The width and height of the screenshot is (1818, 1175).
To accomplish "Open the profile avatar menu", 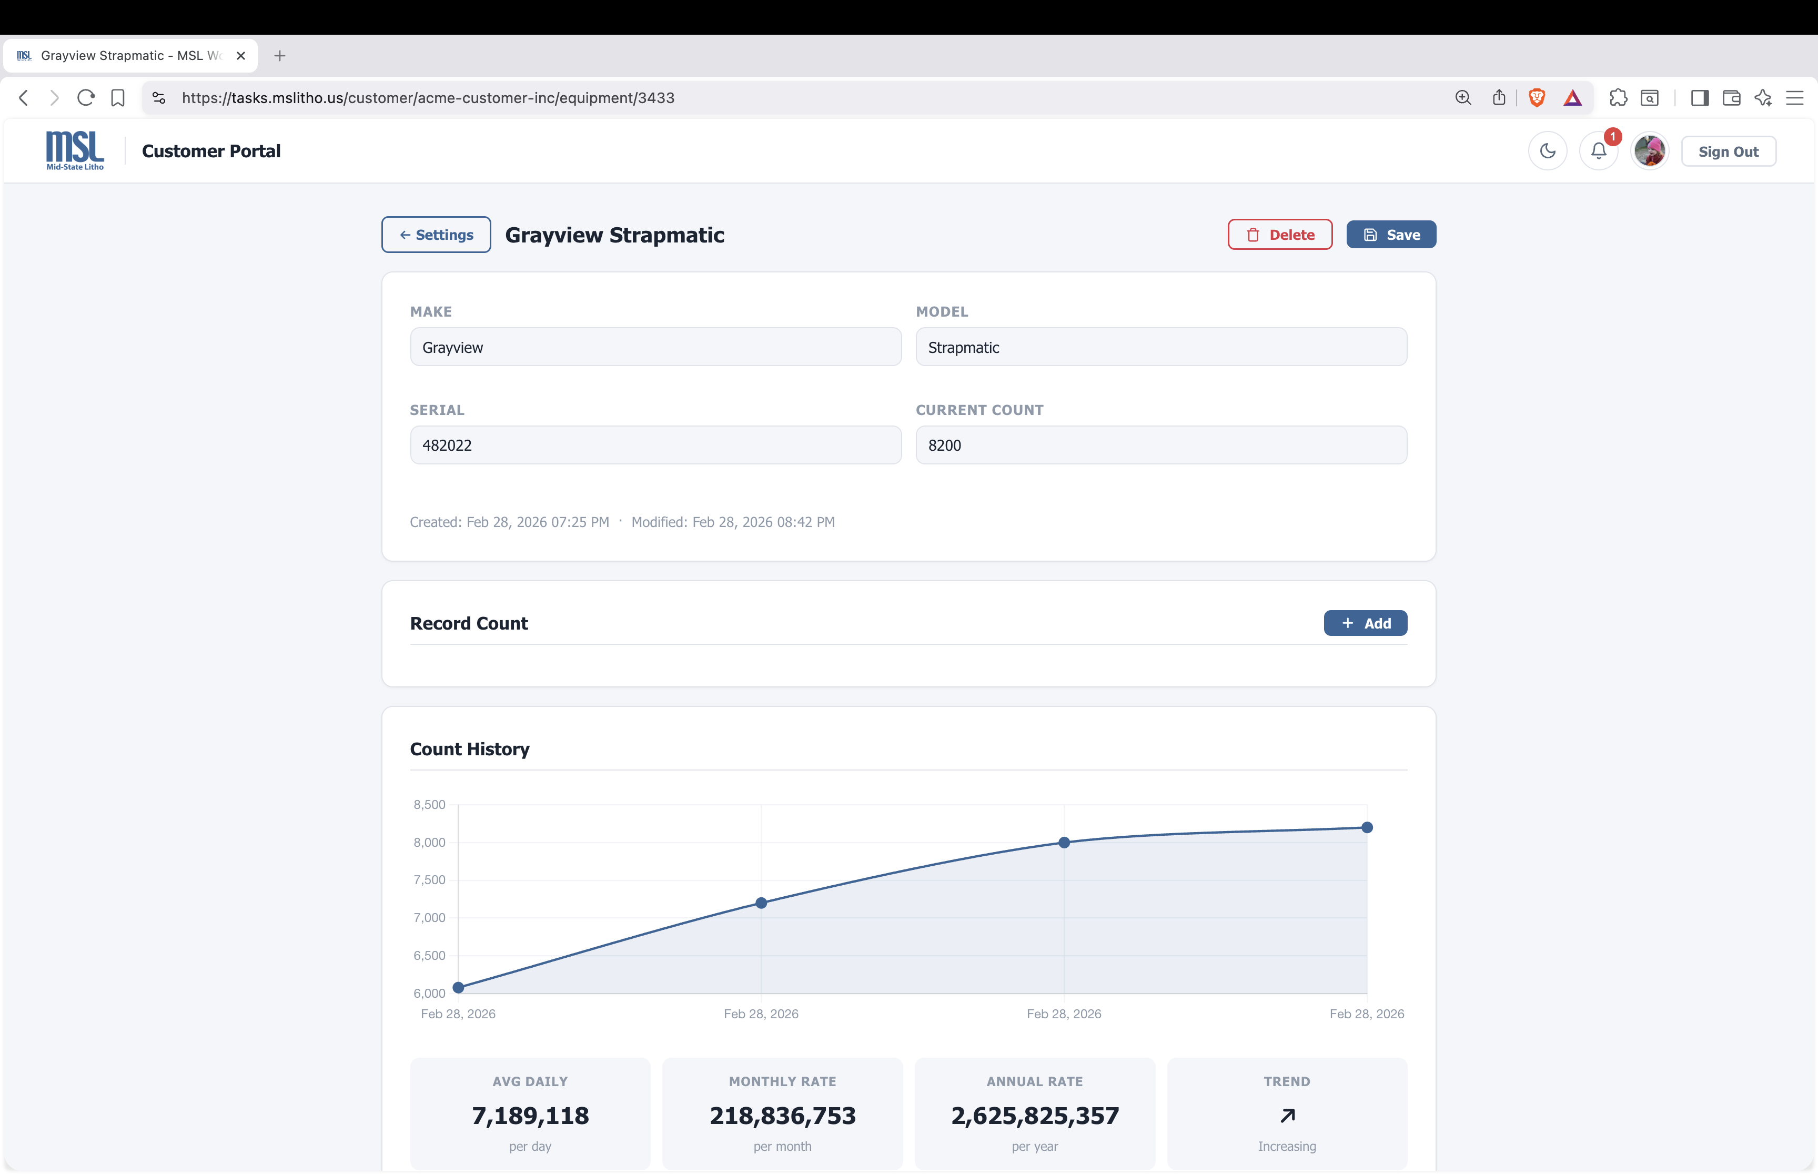I will (x=1649, y=150).
